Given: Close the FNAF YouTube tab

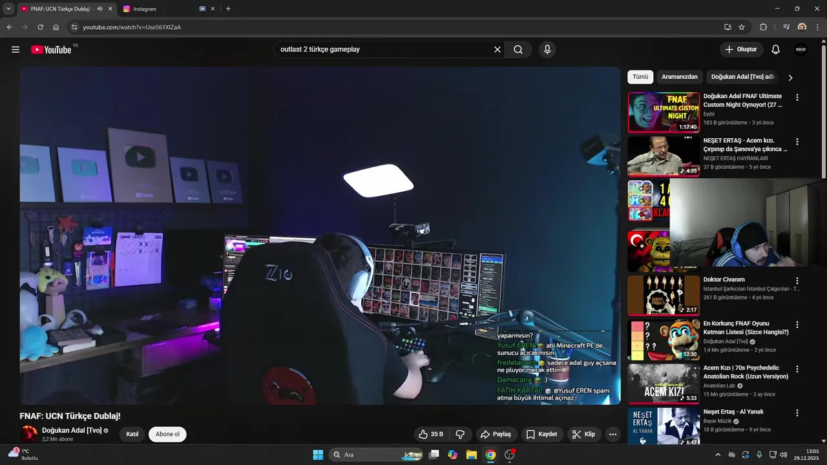Looking at the screenshot, I should pyautogui.click(x=110, y=9).
